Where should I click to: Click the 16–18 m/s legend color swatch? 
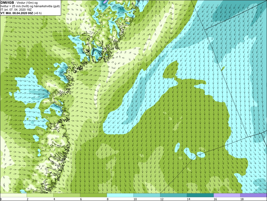point(227,195)
